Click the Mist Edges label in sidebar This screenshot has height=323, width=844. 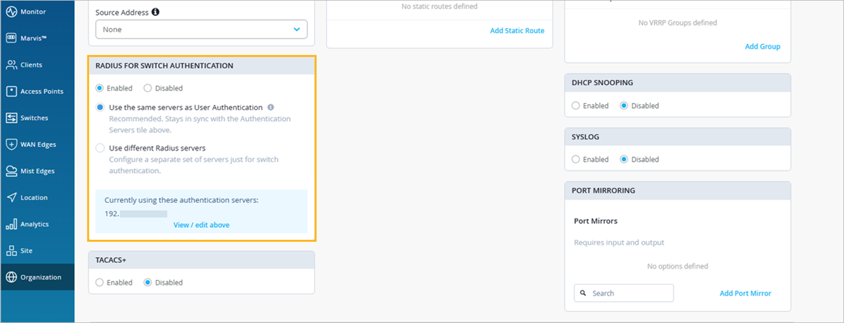coord(38,172)
